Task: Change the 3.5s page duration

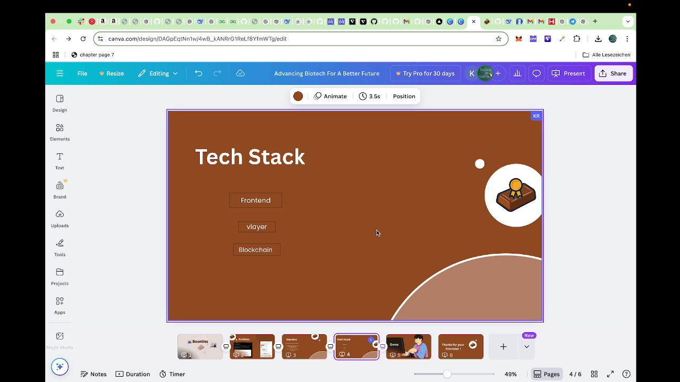Action: point(369,96)
